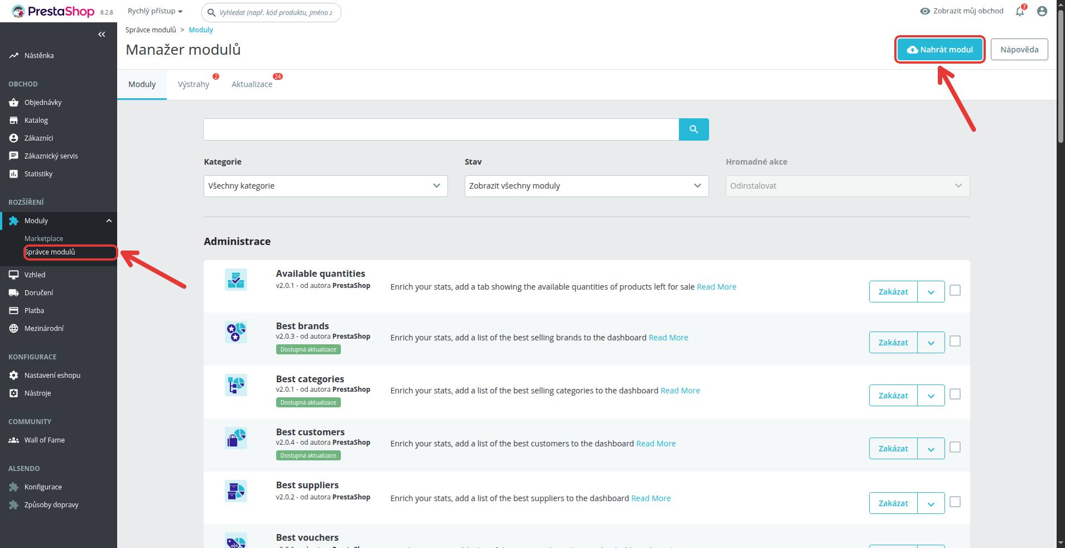The height and width of the screenshot is (548, 1065).
Task: Open the Nápověda help button
Action: click(1019, 50)
